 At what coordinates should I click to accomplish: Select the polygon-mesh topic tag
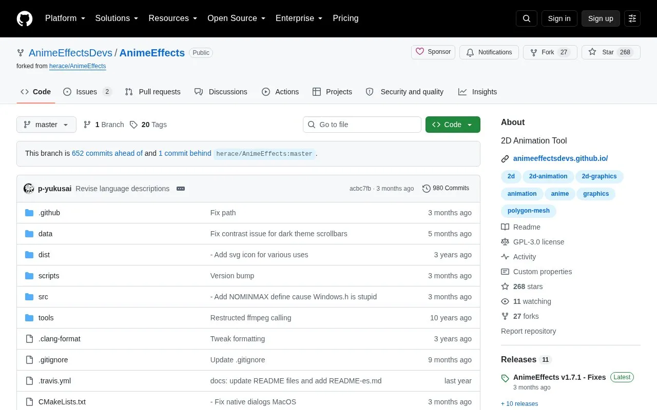(x=529, y=211)
